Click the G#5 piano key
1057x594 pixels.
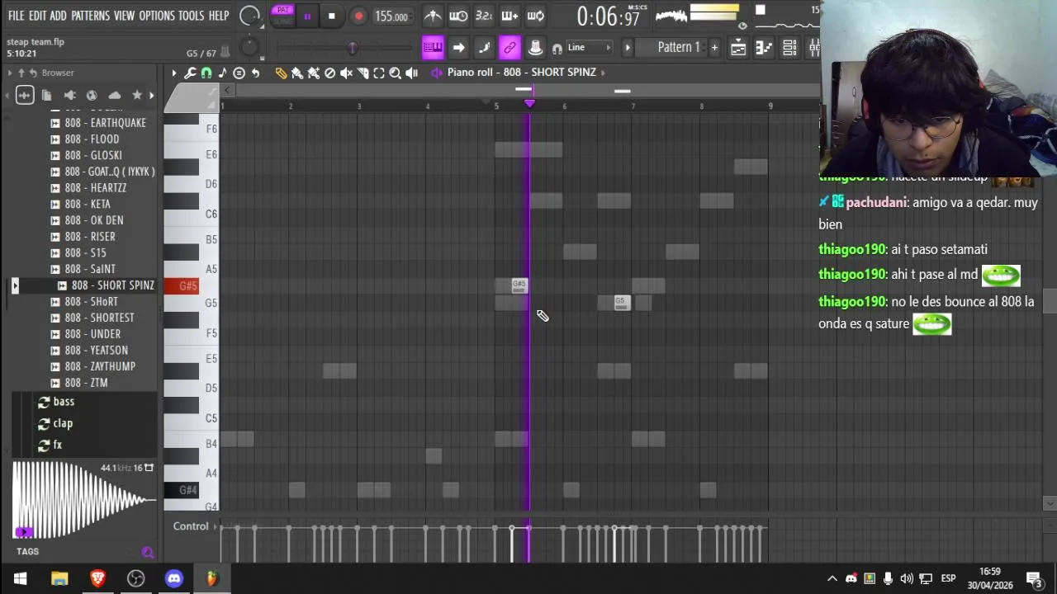(x=181, y=286)
